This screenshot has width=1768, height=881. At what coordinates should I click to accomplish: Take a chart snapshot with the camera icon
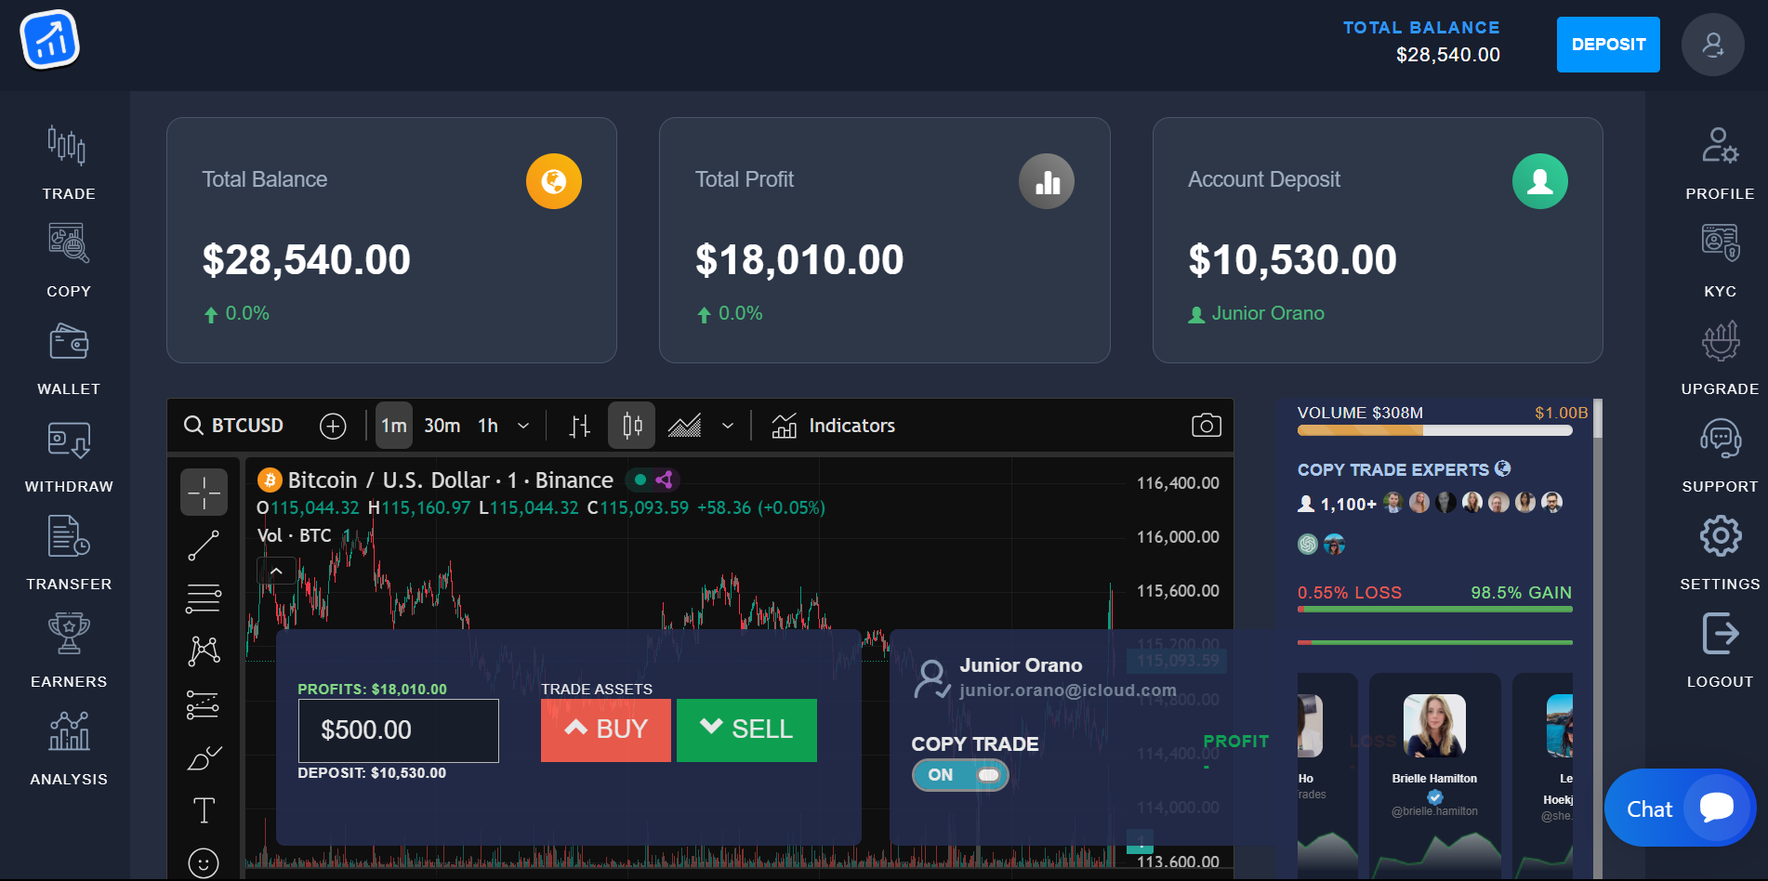(1206, 425)
